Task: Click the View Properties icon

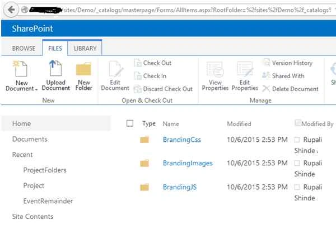Action: click(215, 69)
